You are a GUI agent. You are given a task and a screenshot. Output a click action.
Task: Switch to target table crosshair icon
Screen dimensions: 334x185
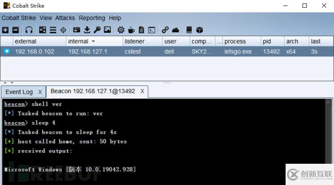pyautogui.click(x=63, y=30)
